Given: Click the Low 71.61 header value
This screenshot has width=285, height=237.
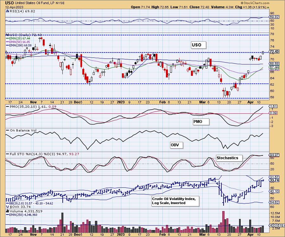Looking at the screenshot, I should click(179, 7).
